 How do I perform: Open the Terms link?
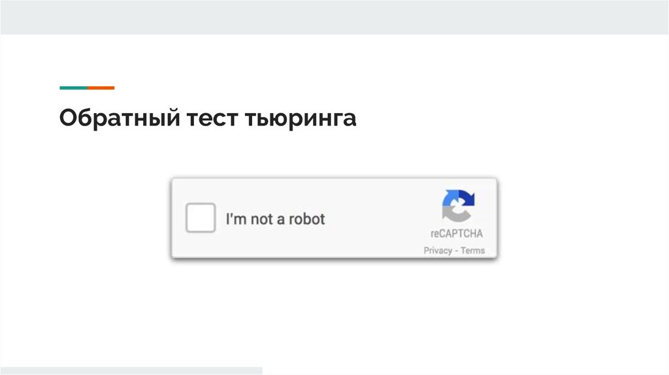pos(472,250)
